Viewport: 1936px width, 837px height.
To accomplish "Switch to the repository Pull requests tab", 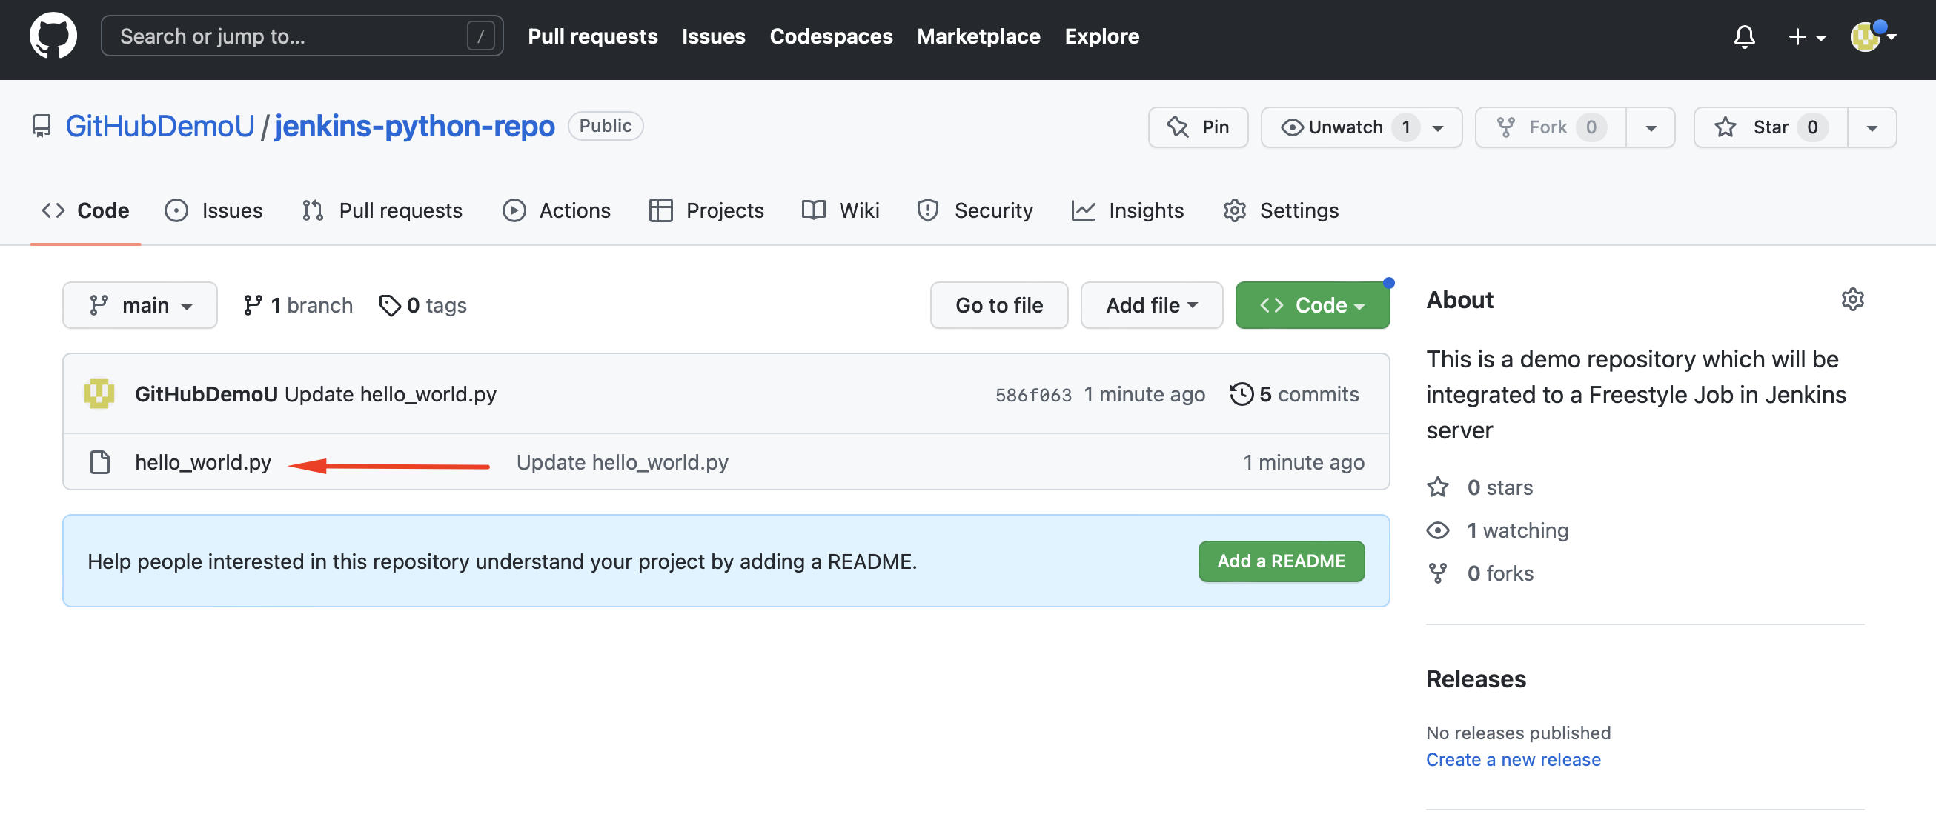I will point(382,210).
